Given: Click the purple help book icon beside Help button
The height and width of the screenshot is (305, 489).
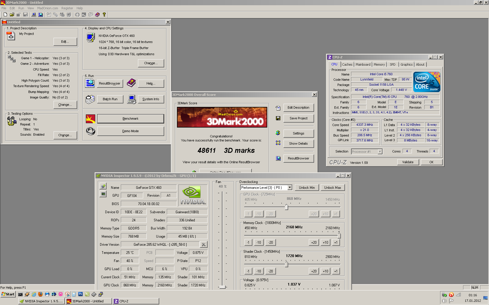Looking at the screenshot, I should point(131,83).
